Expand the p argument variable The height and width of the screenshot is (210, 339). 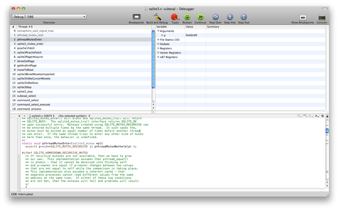coord(162,36)
